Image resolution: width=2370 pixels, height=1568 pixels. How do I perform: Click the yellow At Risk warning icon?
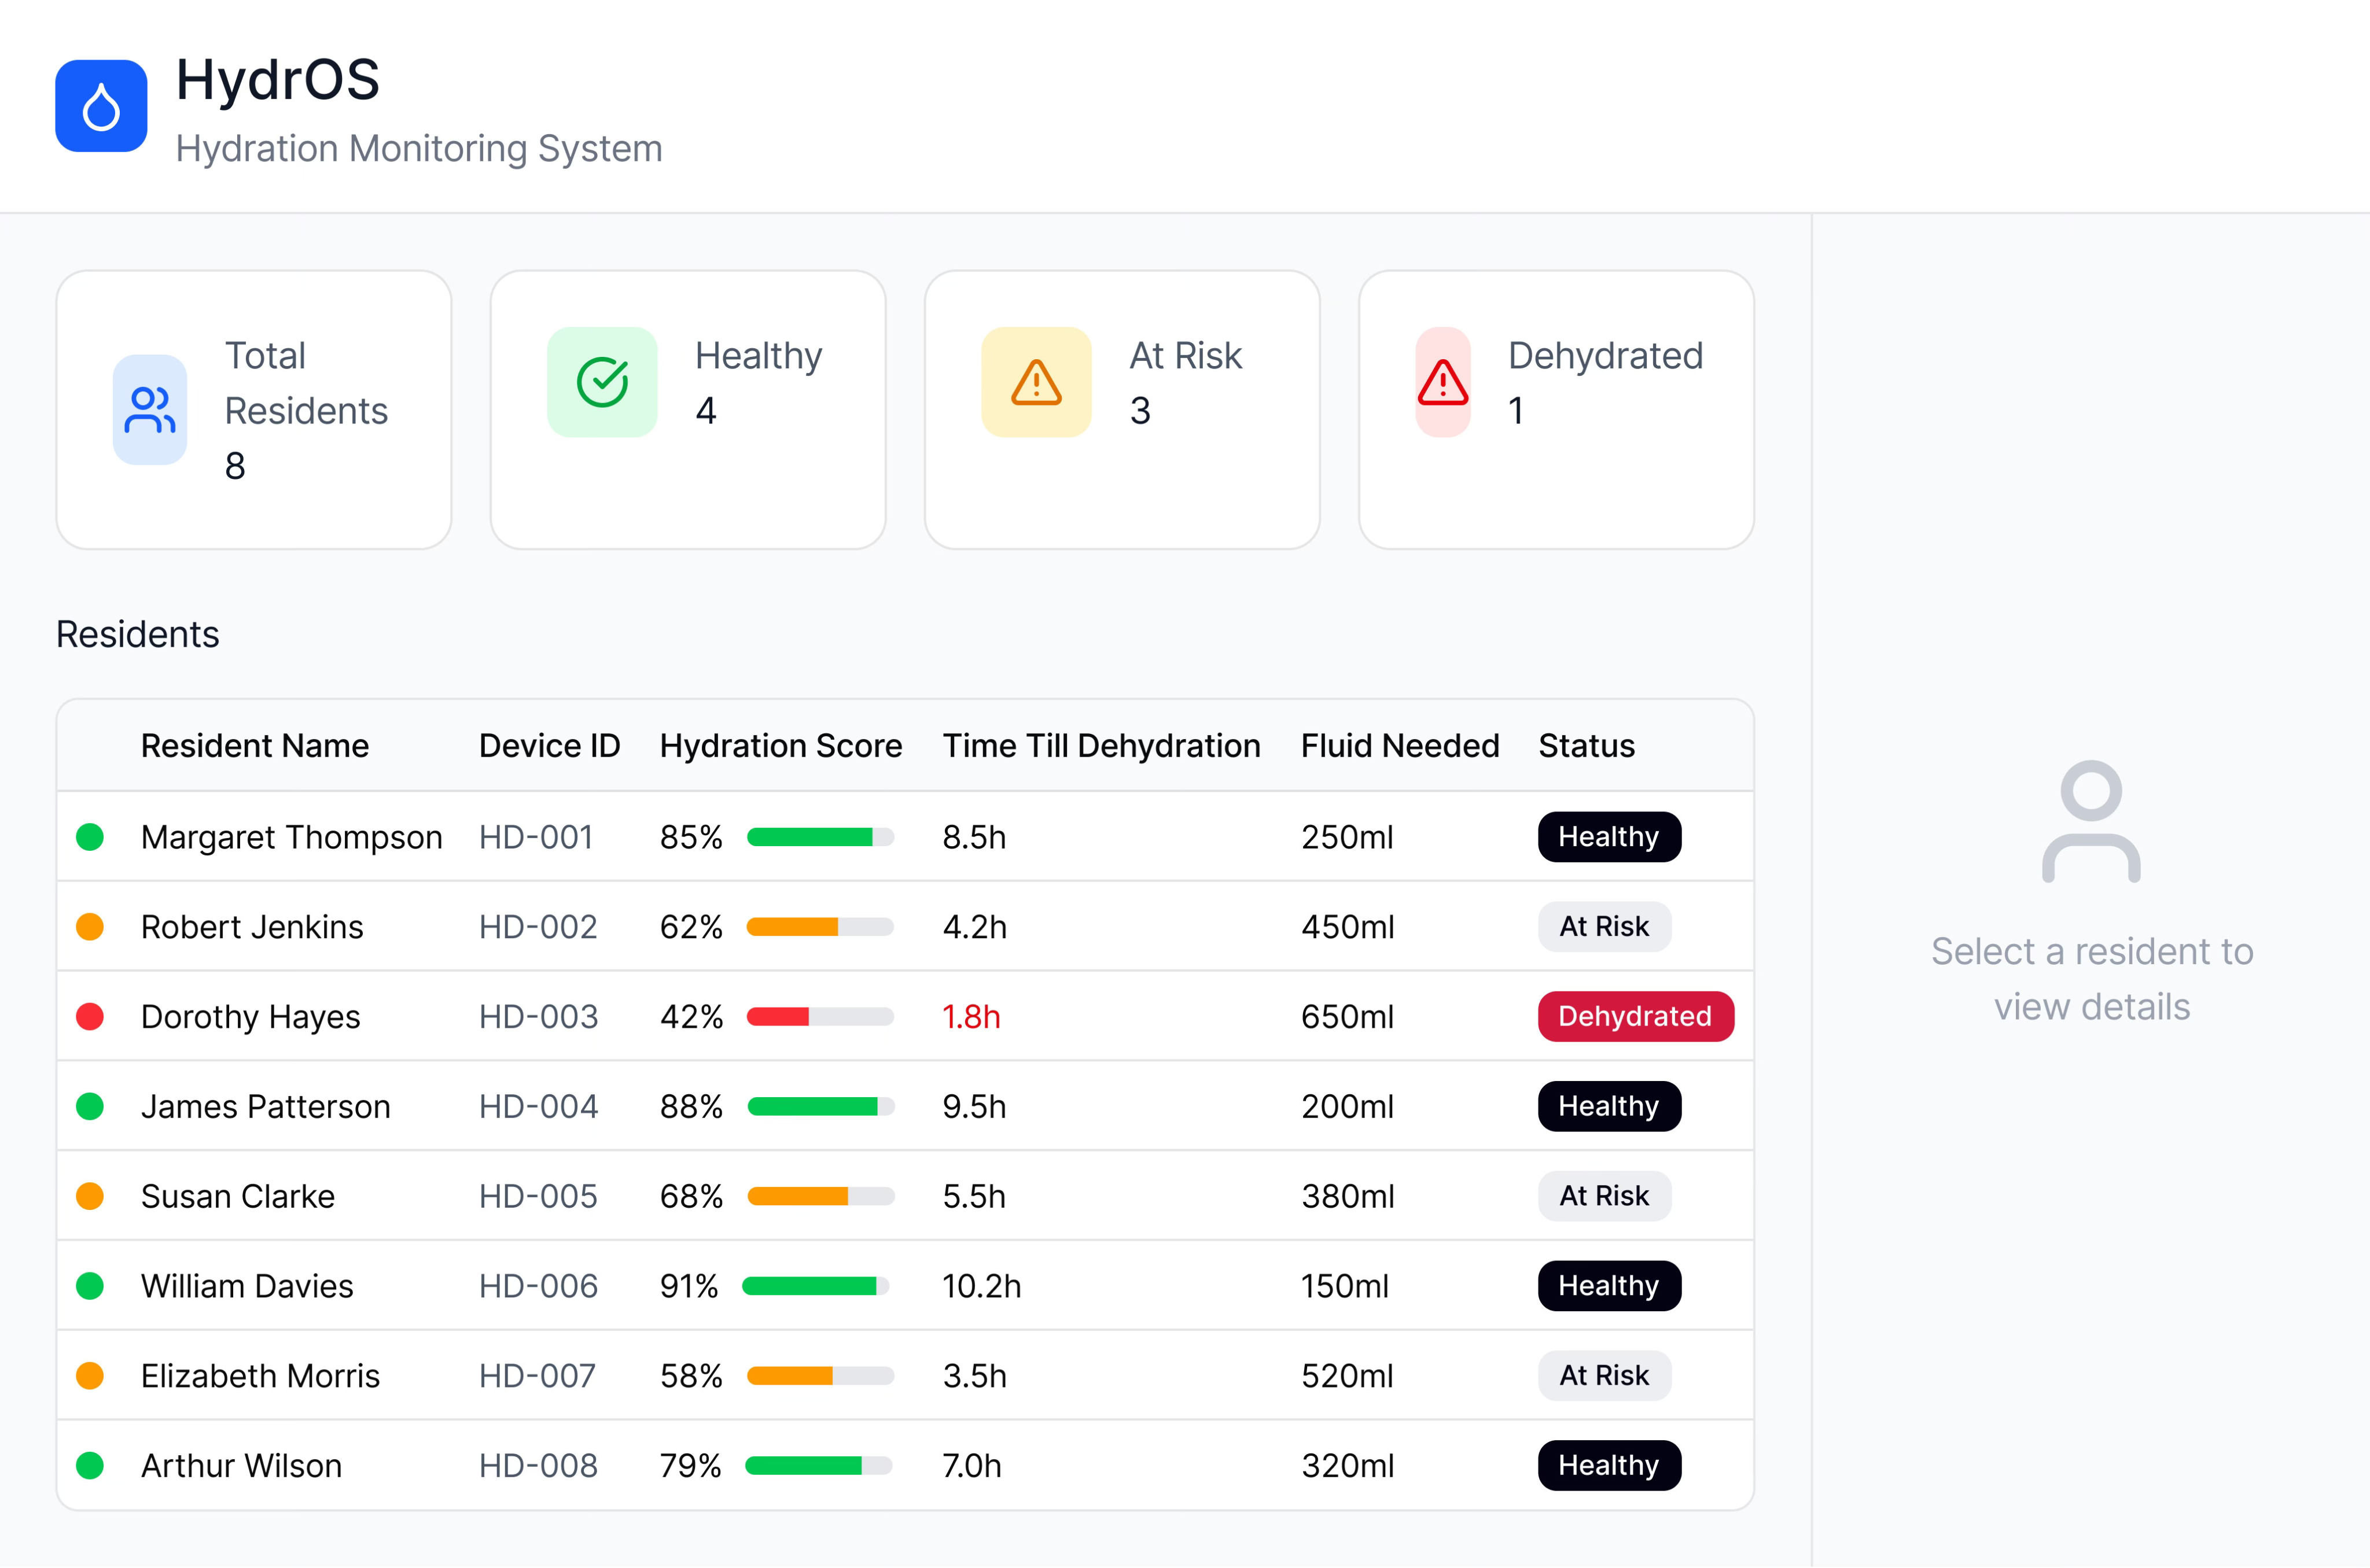pos(1036,382)
